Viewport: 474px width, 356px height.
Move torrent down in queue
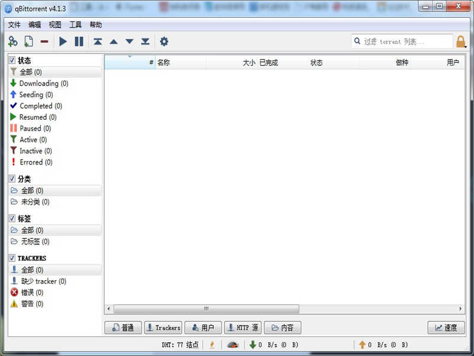129,42
